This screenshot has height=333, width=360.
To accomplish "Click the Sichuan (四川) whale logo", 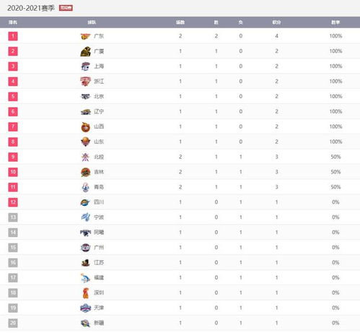I will coord(85,202).
